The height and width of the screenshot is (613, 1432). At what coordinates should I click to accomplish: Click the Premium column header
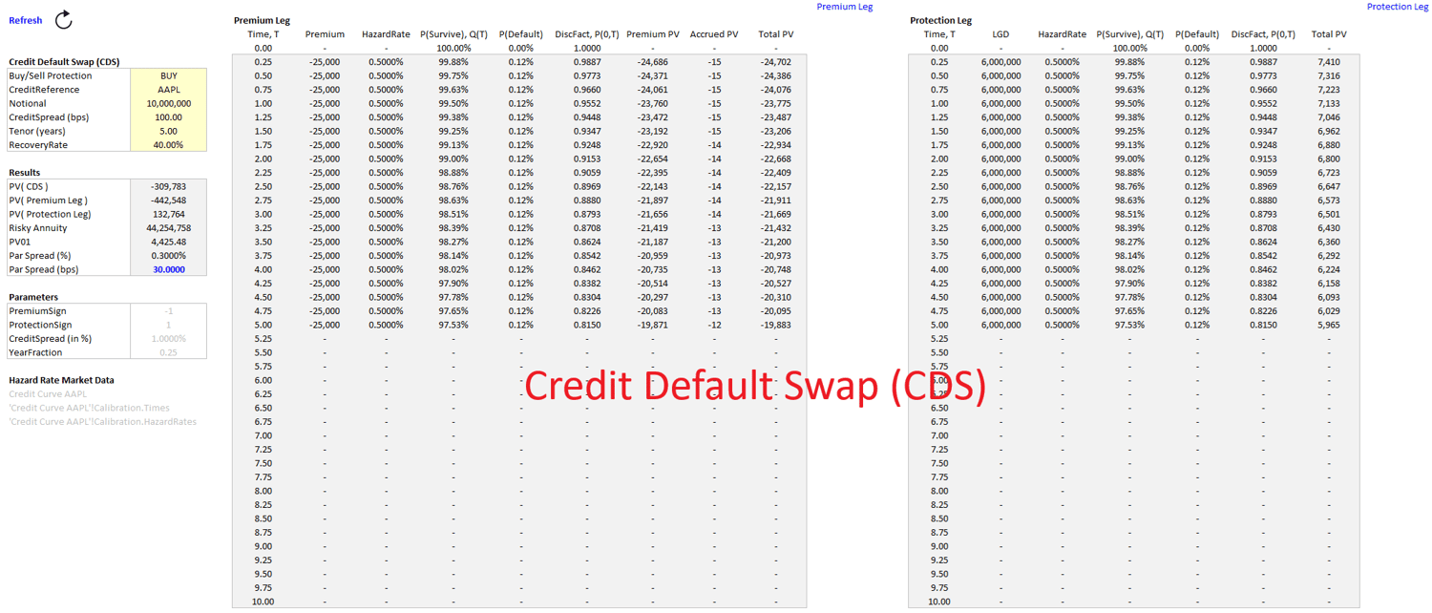(x=325, y=34)
